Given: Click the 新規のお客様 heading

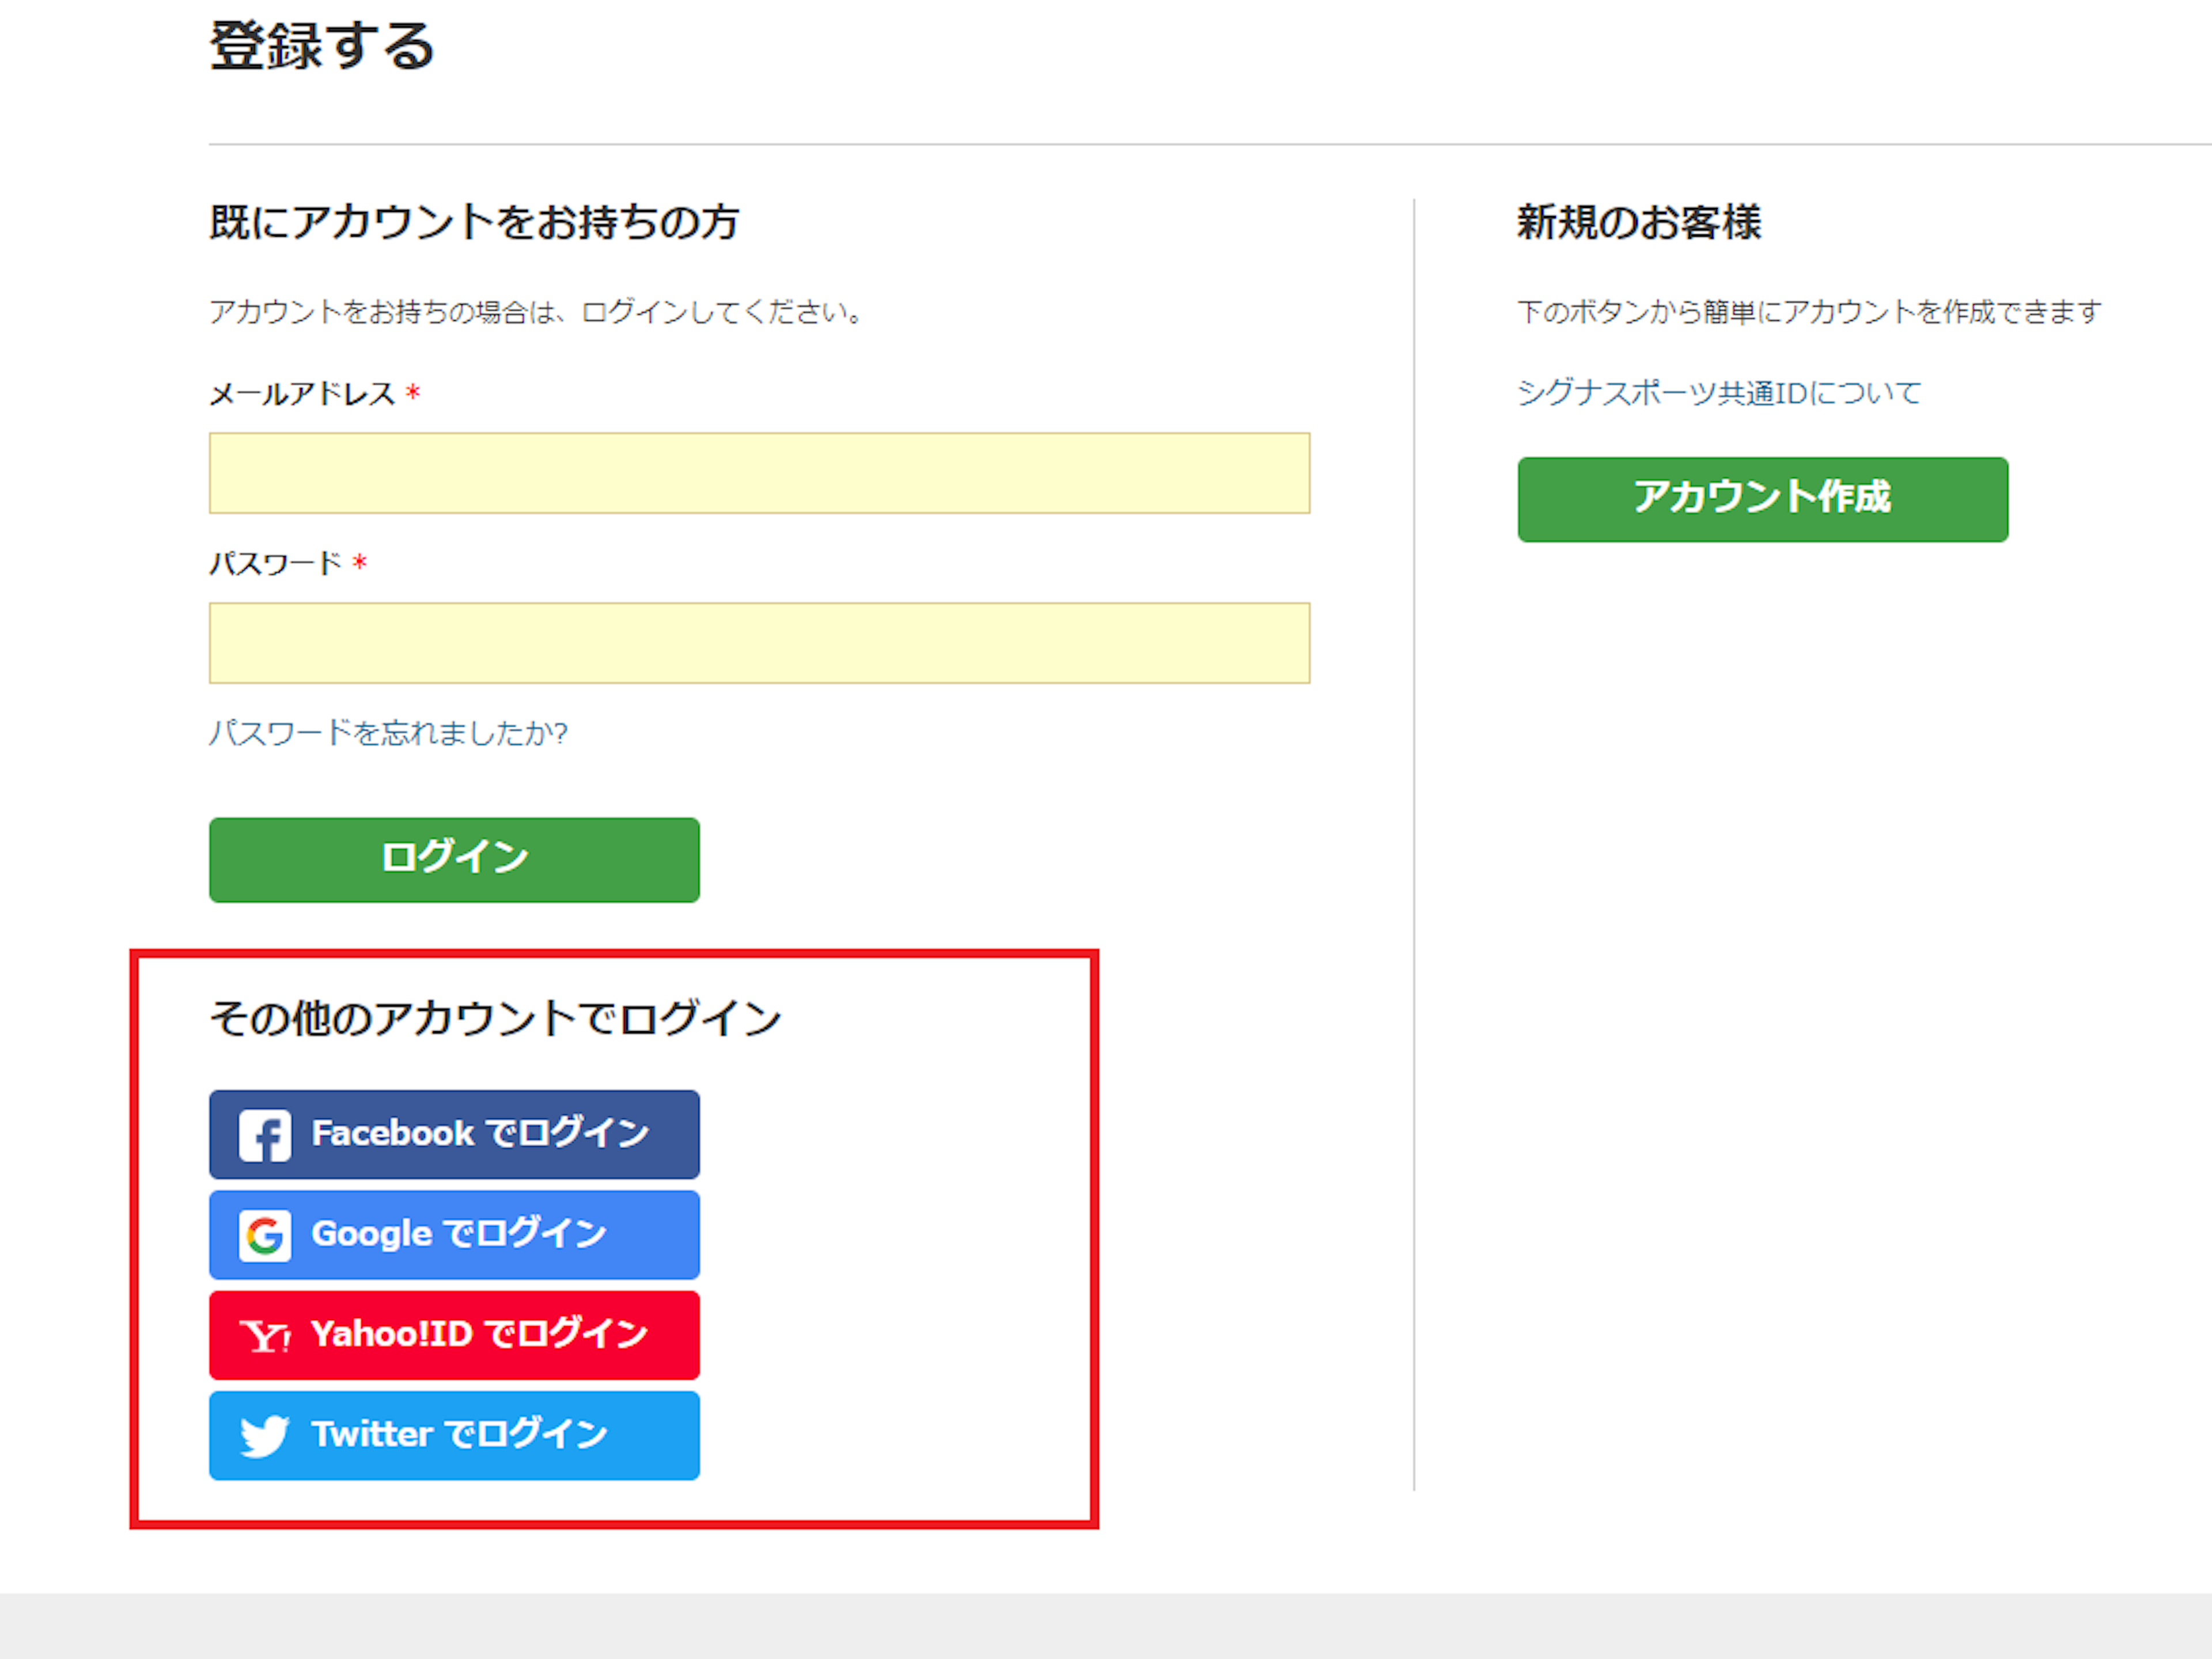Looking at the screenshot, I should coord(1639,221).
